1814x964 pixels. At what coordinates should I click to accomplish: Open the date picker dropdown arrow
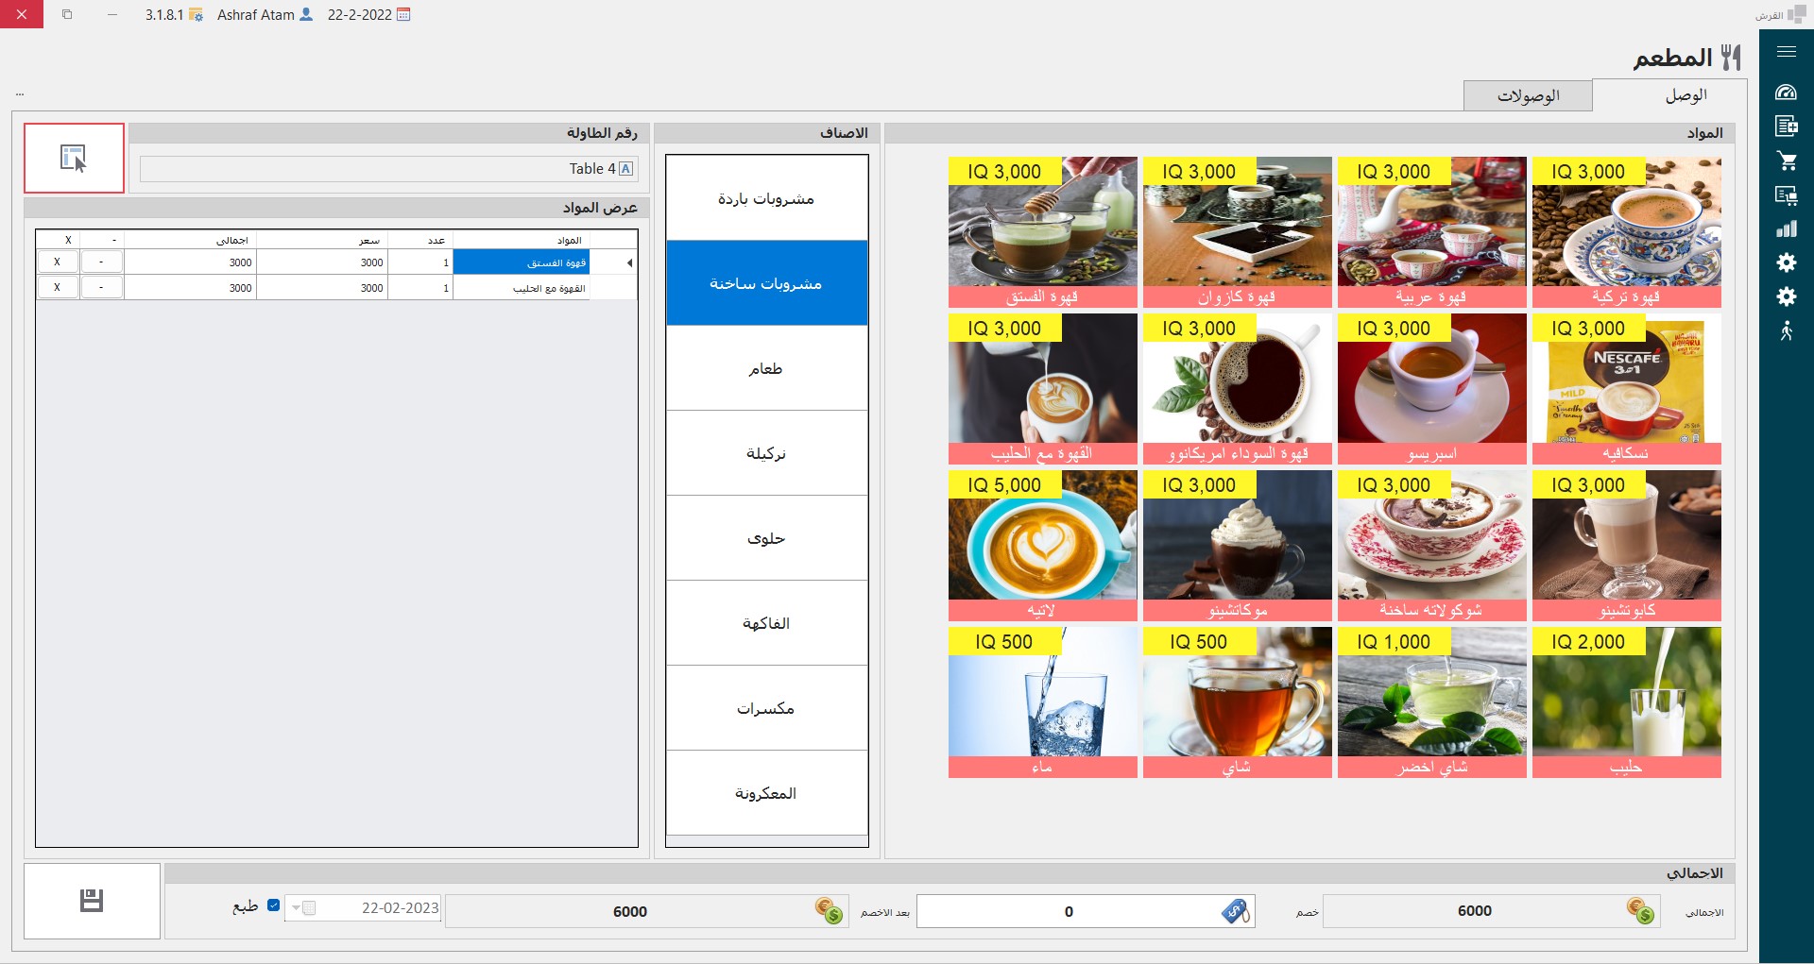click(296, 908)
